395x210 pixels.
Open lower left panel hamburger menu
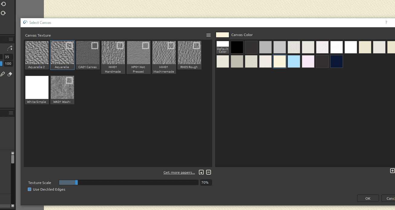11,113
